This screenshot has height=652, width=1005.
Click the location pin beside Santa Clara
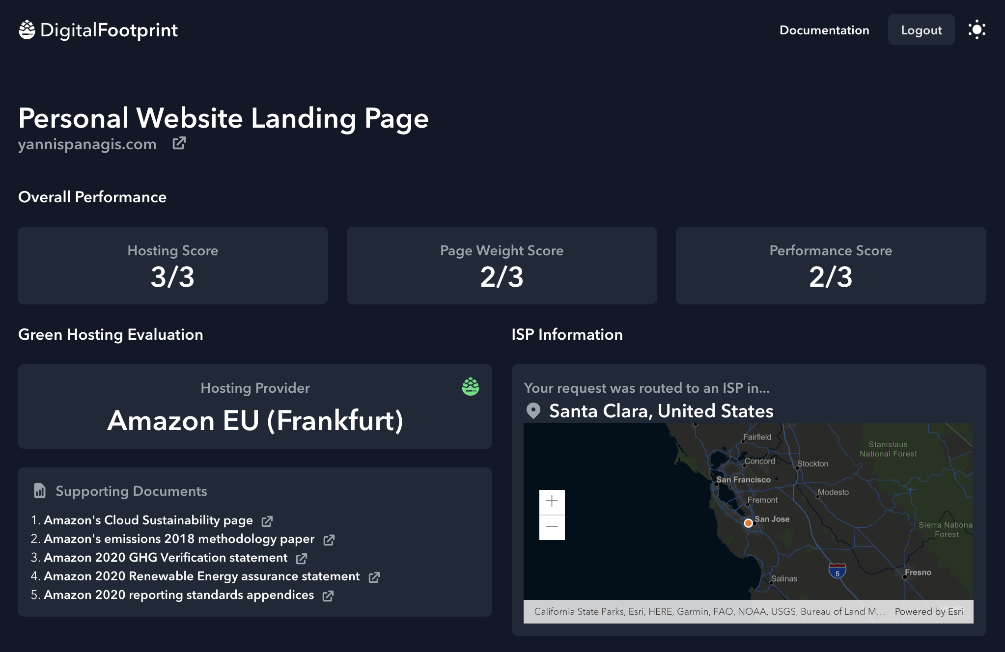click(x=533, y=411)
